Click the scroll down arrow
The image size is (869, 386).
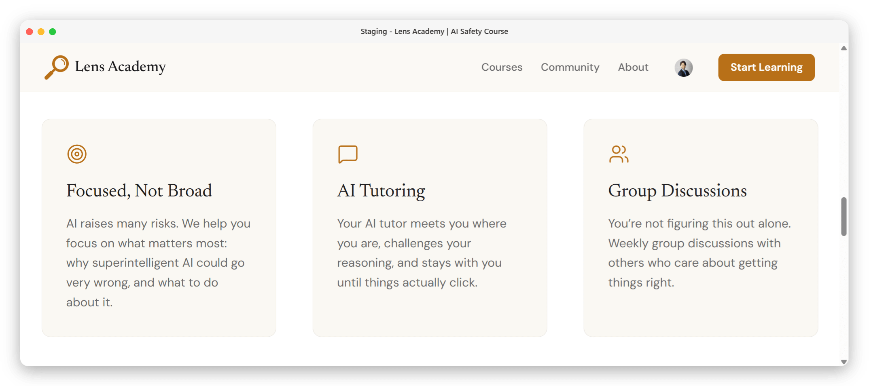point(844,362)
